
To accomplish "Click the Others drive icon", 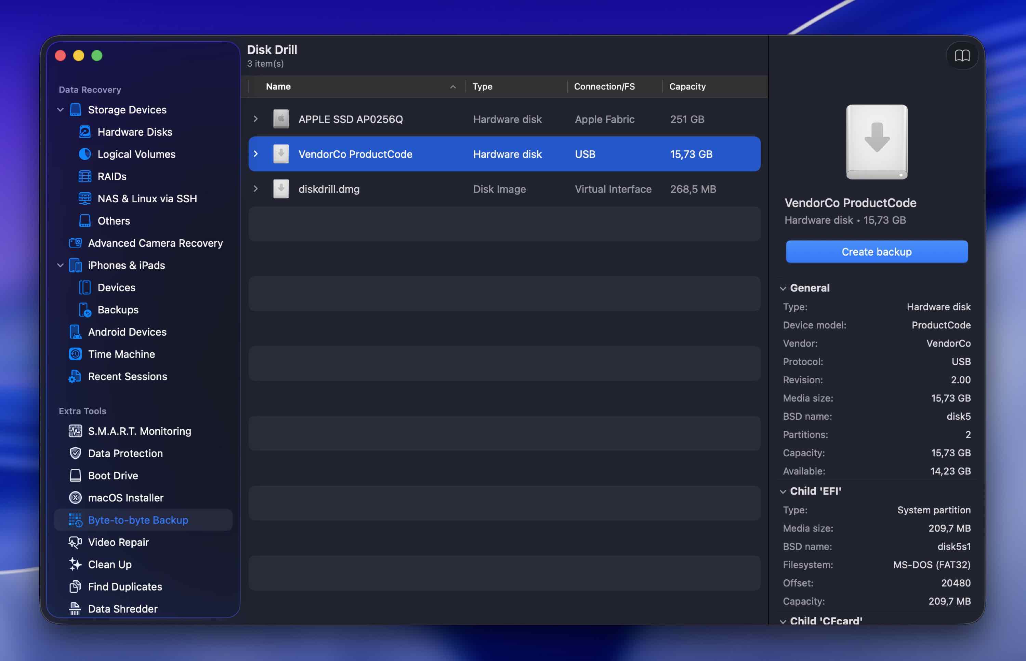I will [x=84, y=221].
